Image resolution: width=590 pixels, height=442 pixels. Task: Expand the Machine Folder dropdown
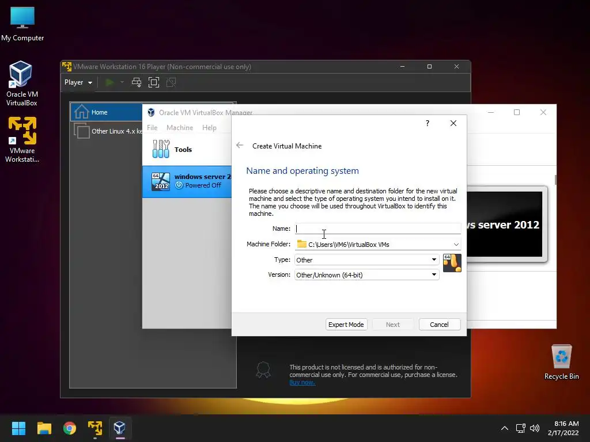(456, 244)
